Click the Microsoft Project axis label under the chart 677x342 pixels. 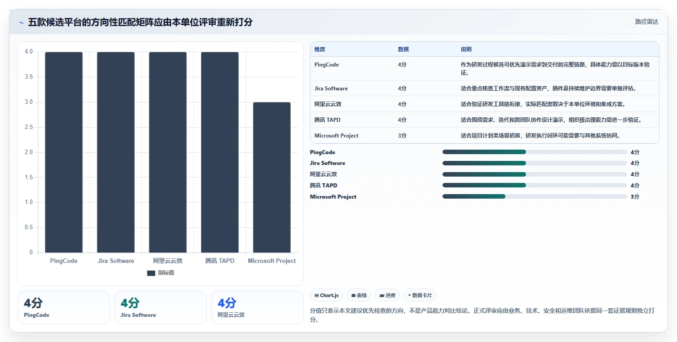point(272,261)
